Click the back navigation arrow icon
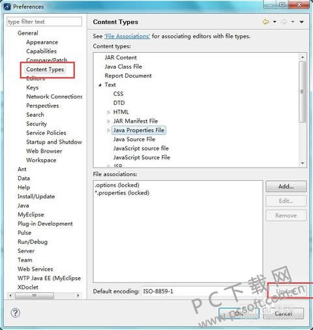The image size is (313, 330). [266, 22]
